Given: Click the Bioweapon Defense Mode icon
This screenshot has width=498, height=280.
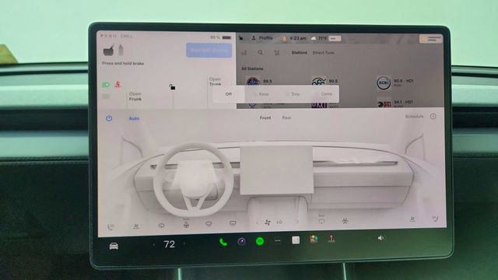Looking at the screenshot, I should [x=345, y=220].
